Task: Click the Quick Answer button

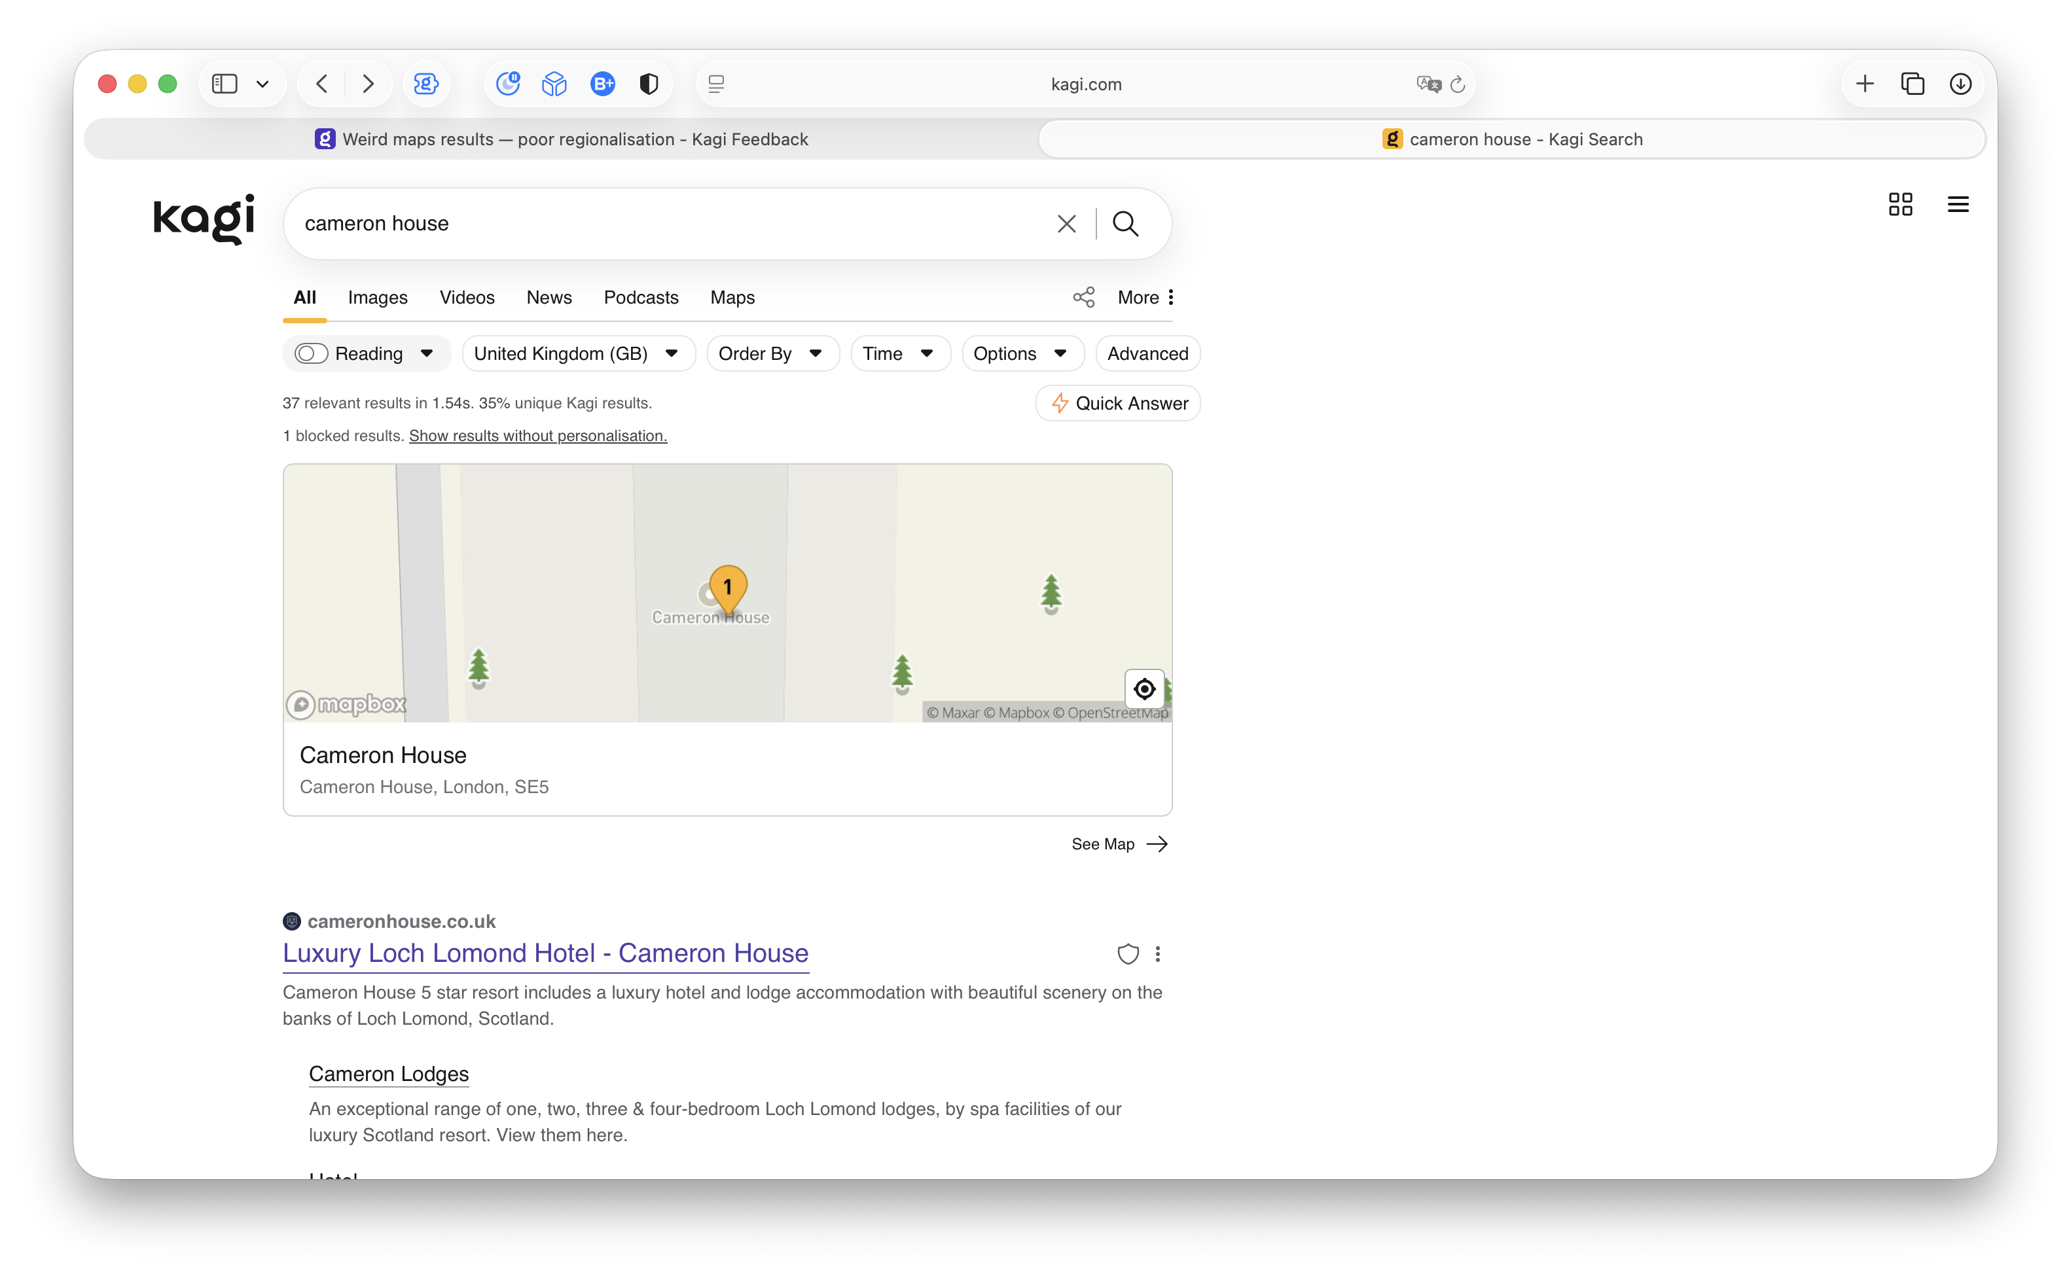Action: click(1117, 403)
